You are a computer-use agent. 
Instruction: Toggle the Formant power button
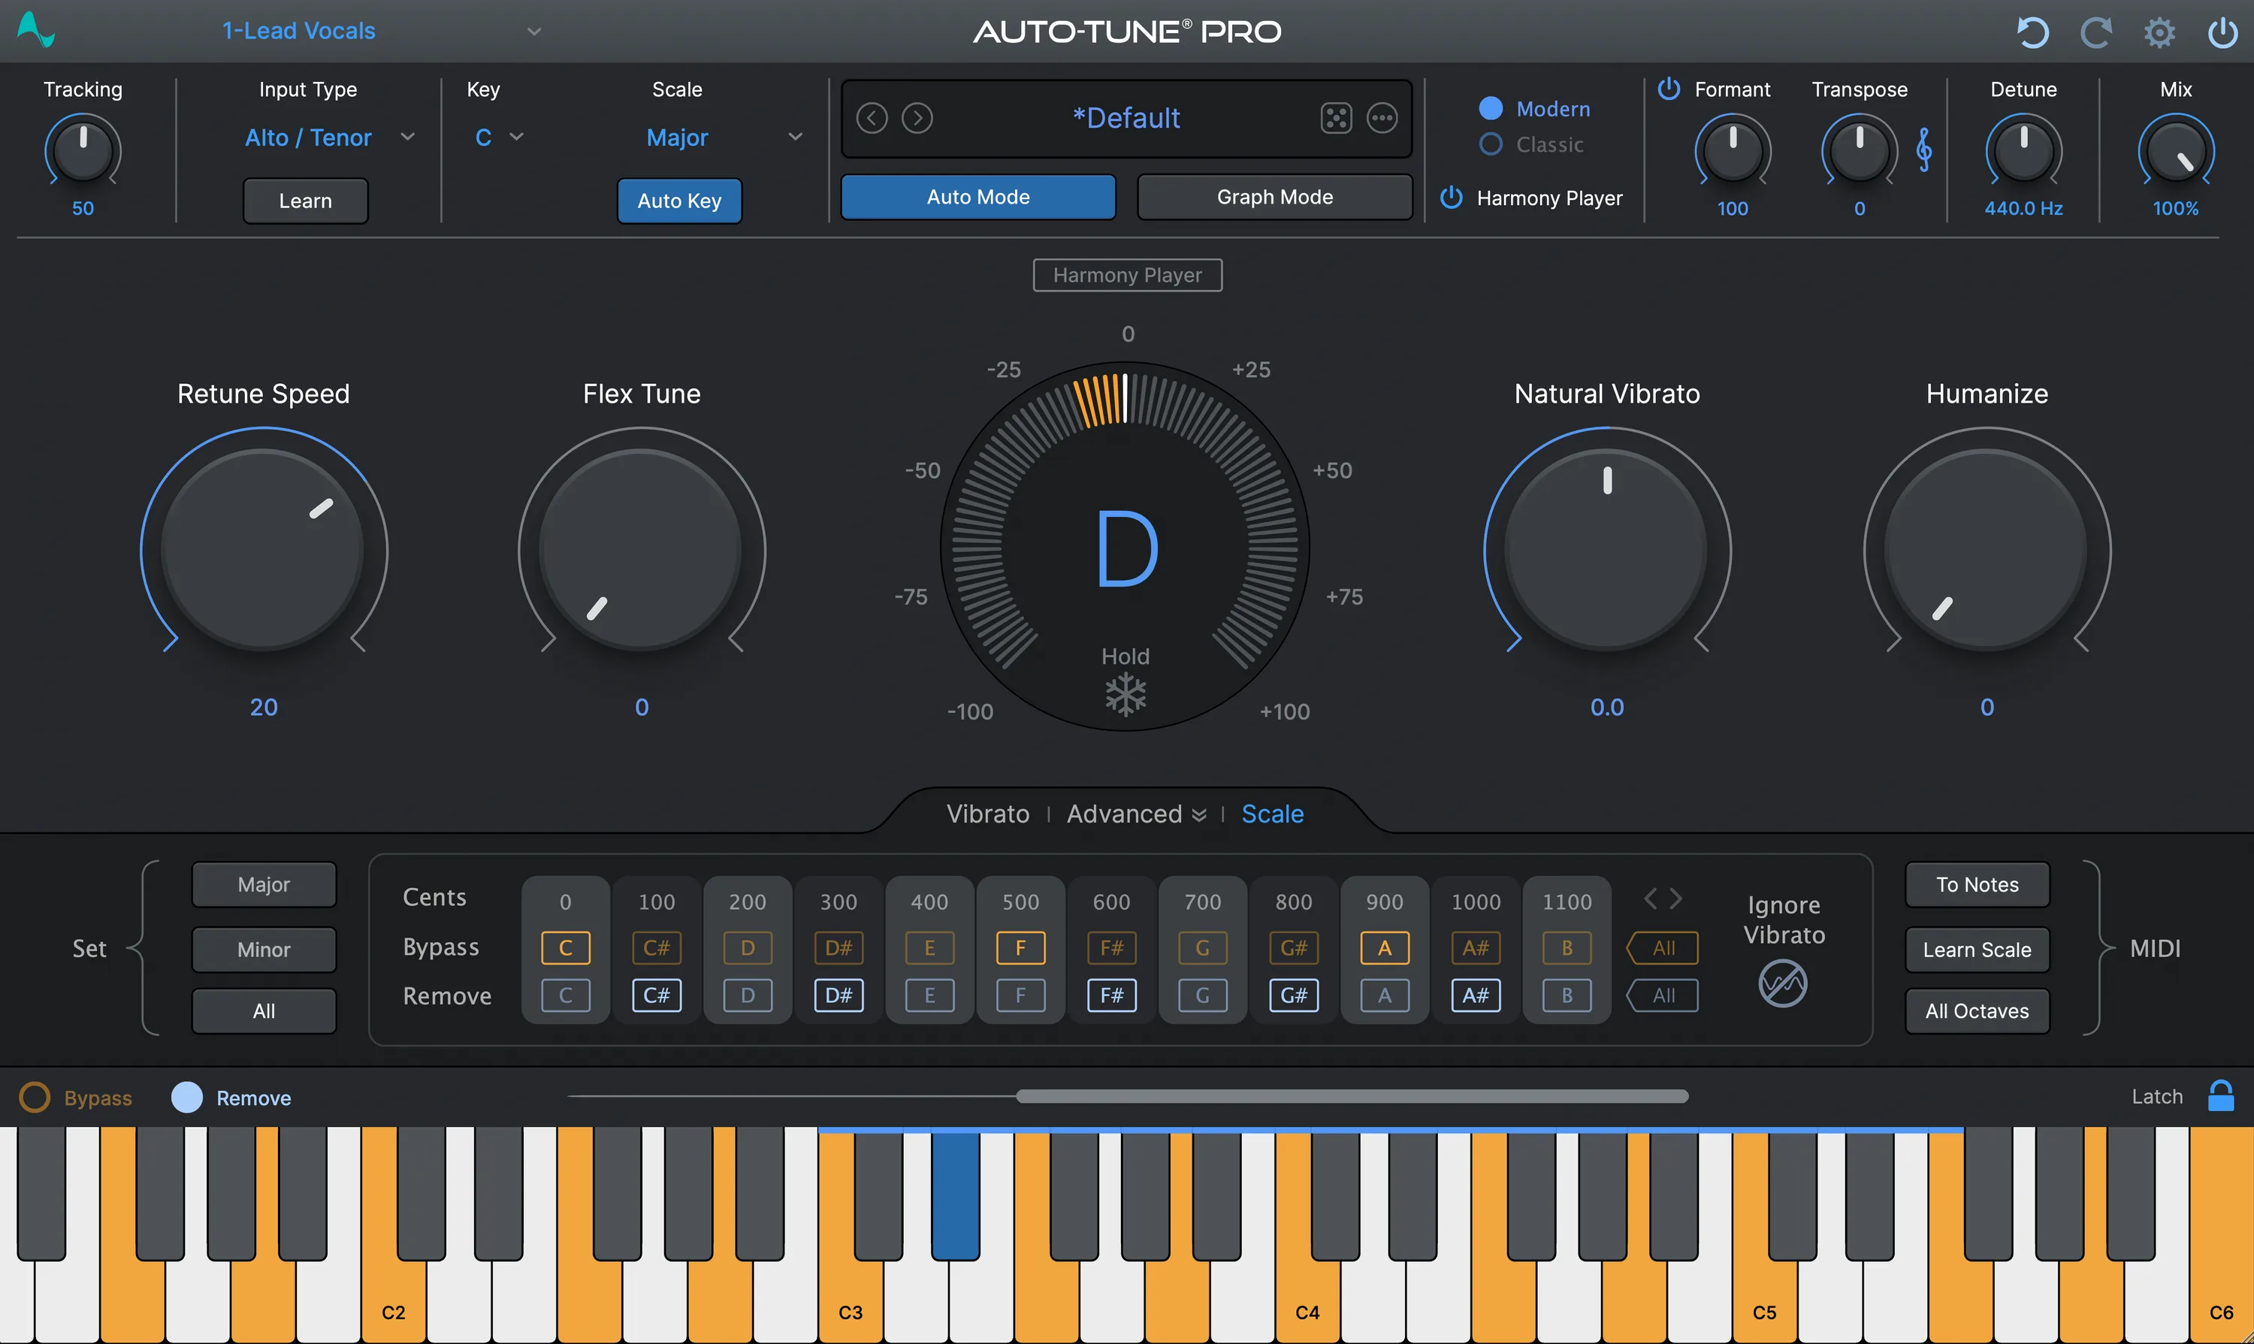click(1669, 89)
